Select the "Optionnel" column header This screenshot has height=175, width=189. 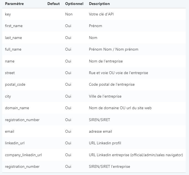click(x=74, y=4)
